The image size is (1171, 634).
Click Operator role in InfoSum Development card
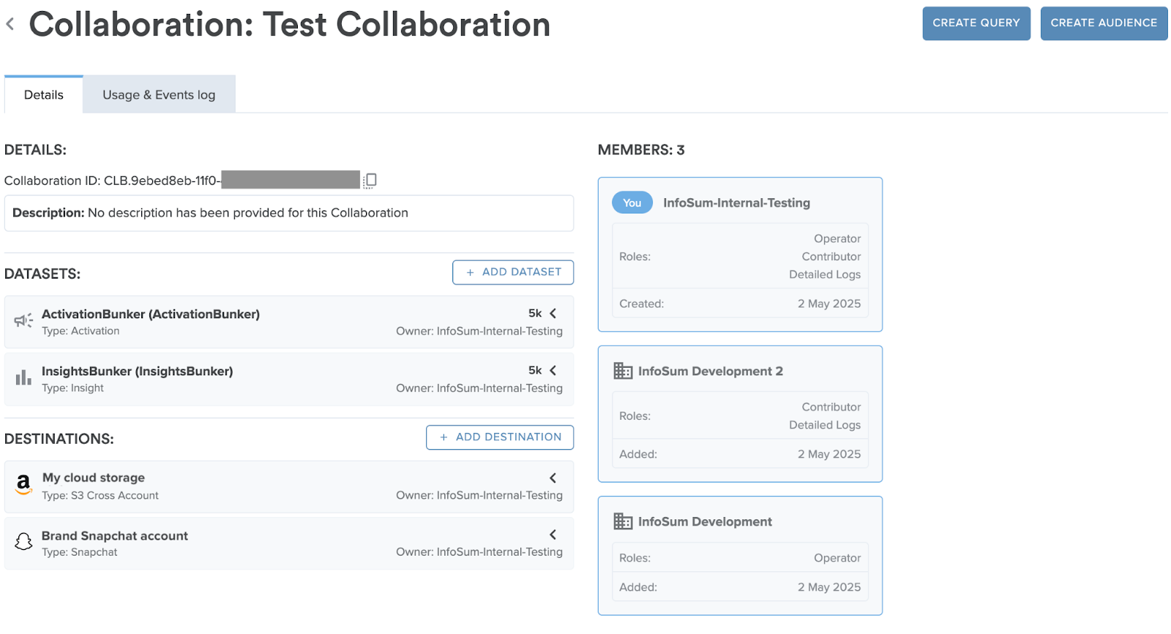click(837, 558)
